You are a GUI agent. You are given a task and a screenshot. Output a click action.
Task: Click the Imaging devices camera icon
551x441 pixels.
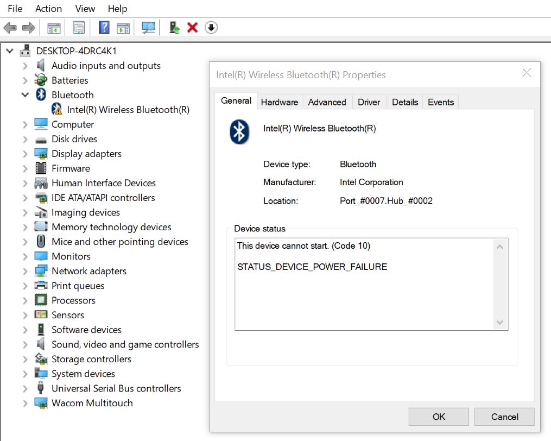41,212
